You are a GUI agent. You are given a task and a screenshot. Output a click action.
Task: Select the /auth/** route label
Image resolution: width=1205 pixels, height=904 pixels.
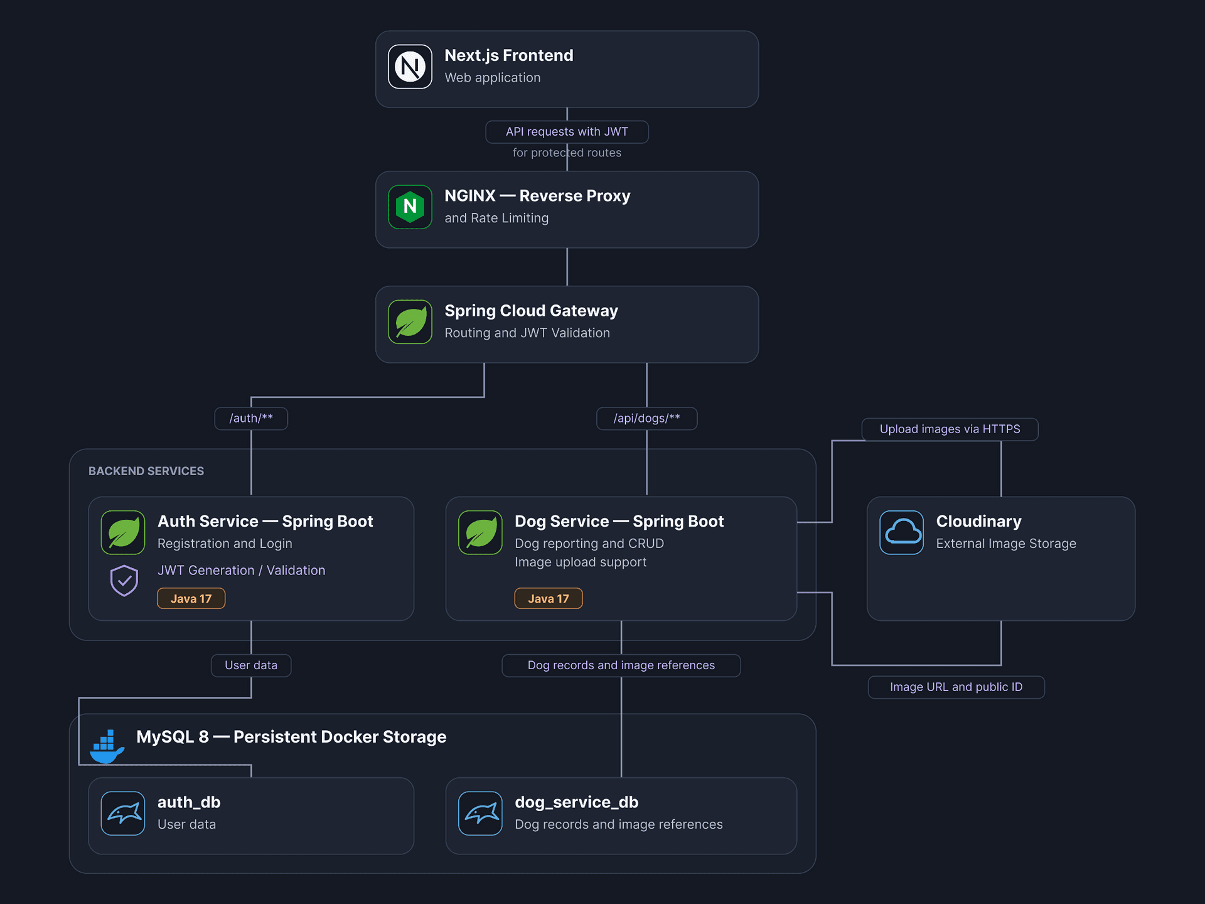(x=251, y=418)
